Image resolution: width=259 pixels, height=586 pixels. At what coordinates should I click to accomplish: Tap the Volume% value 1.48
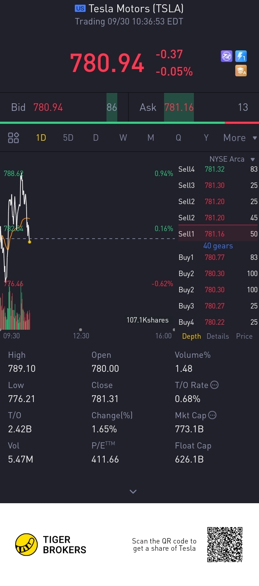click(x=183, y=369)
